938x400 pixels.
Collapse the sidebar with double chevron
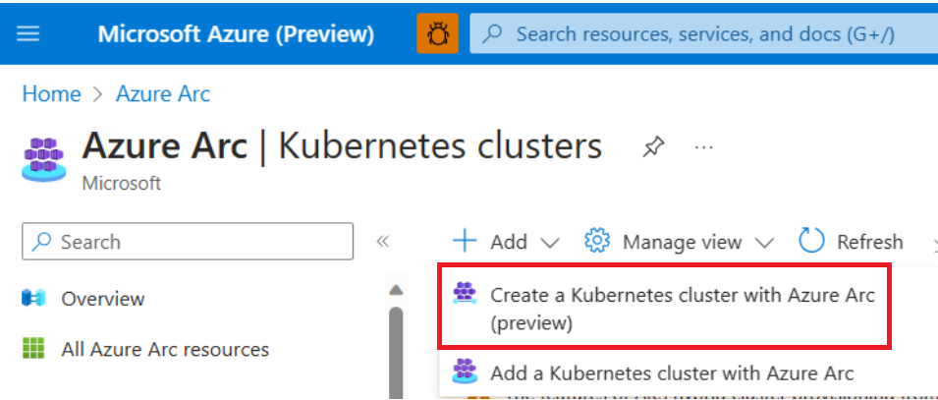[384, 242]
